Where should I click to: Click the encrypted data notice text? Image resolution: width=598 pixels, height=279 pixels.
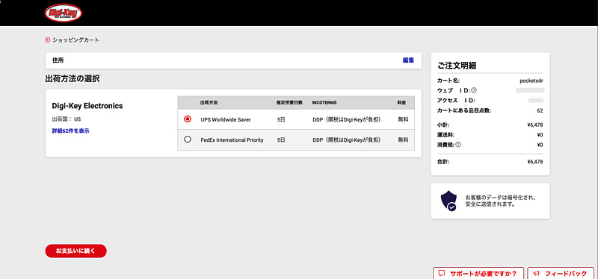[501, 201]
